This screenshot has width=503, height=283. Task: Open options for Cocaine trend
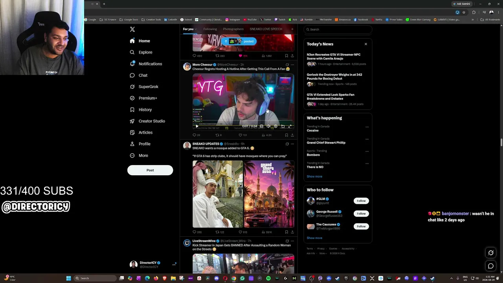367,127
